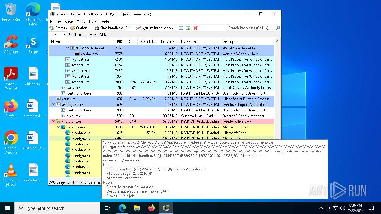Sort by the User name column header
Image resolution: width=381 pixels, height=214 pixels.
click(200, 42)
